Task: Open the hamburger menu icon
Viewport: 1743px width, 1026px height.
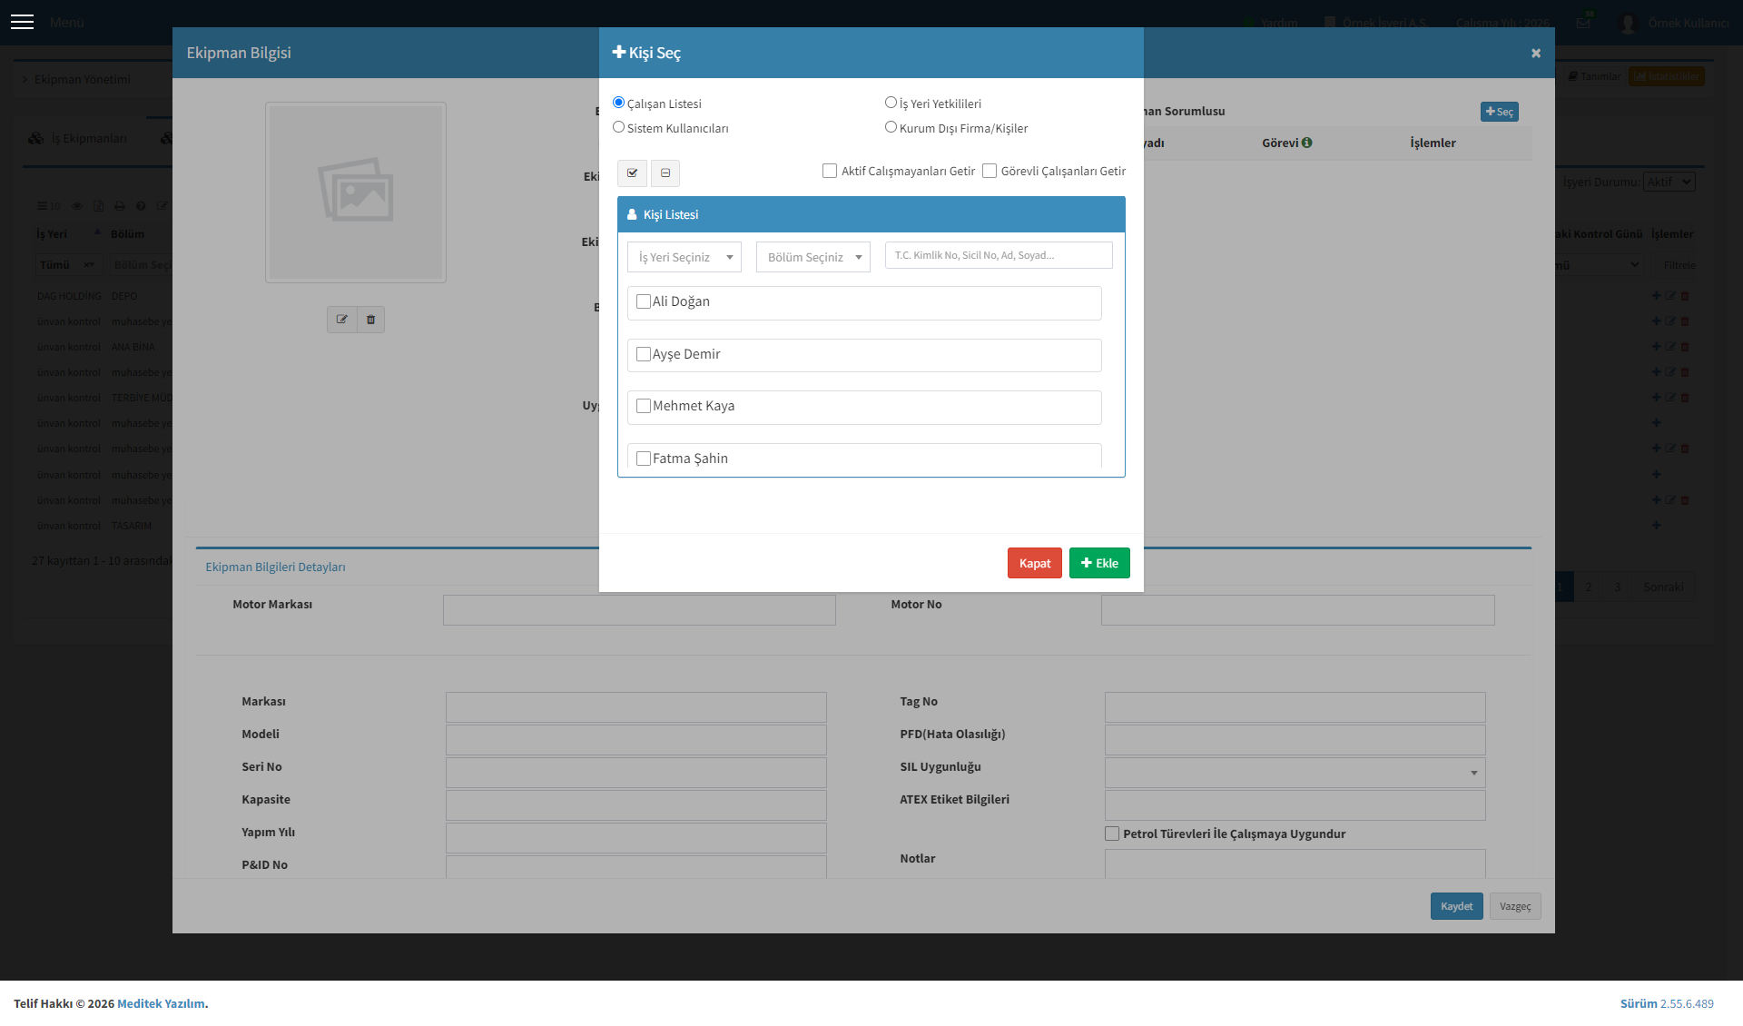Action: tap(22, 22)
